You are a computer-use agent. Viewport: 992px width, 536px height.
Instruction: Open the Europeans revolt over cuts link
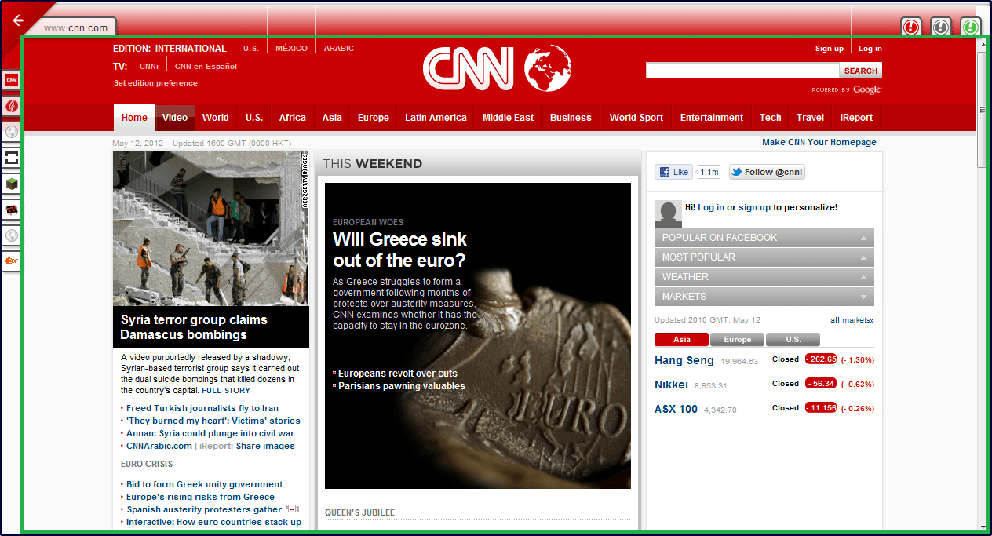(x=398, y=374)
